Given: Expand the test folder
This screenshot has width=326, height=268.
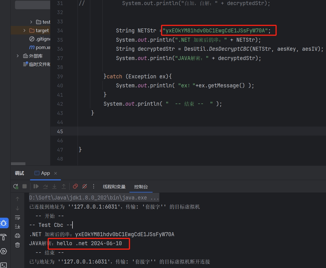Looking at the screenshot, I should (31, 22).
